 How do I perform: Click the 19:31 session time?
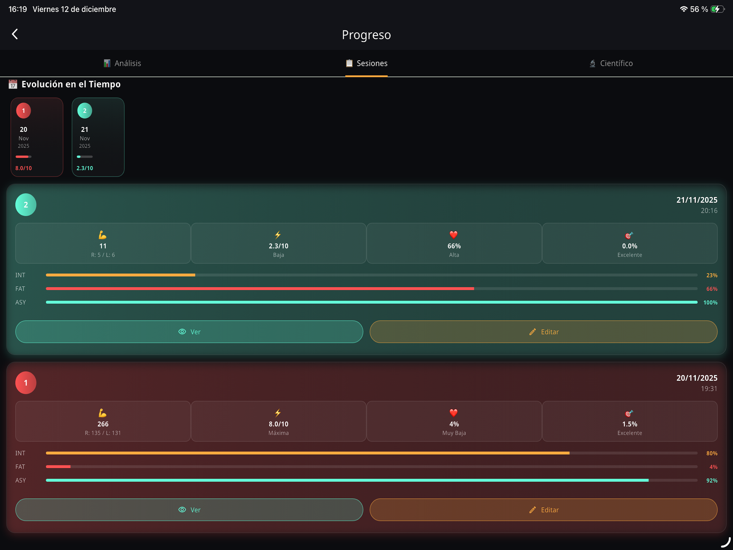click(709, 389)
